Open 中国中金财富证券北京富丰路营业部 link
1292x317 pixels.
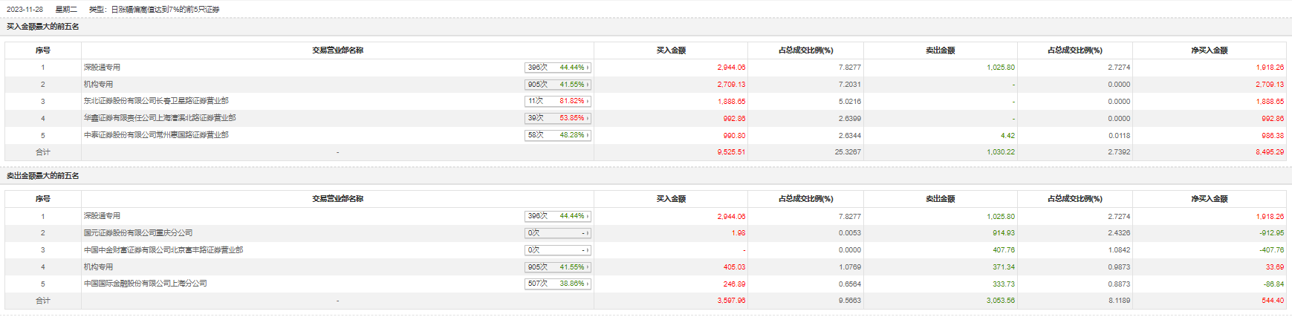point(163,250)
